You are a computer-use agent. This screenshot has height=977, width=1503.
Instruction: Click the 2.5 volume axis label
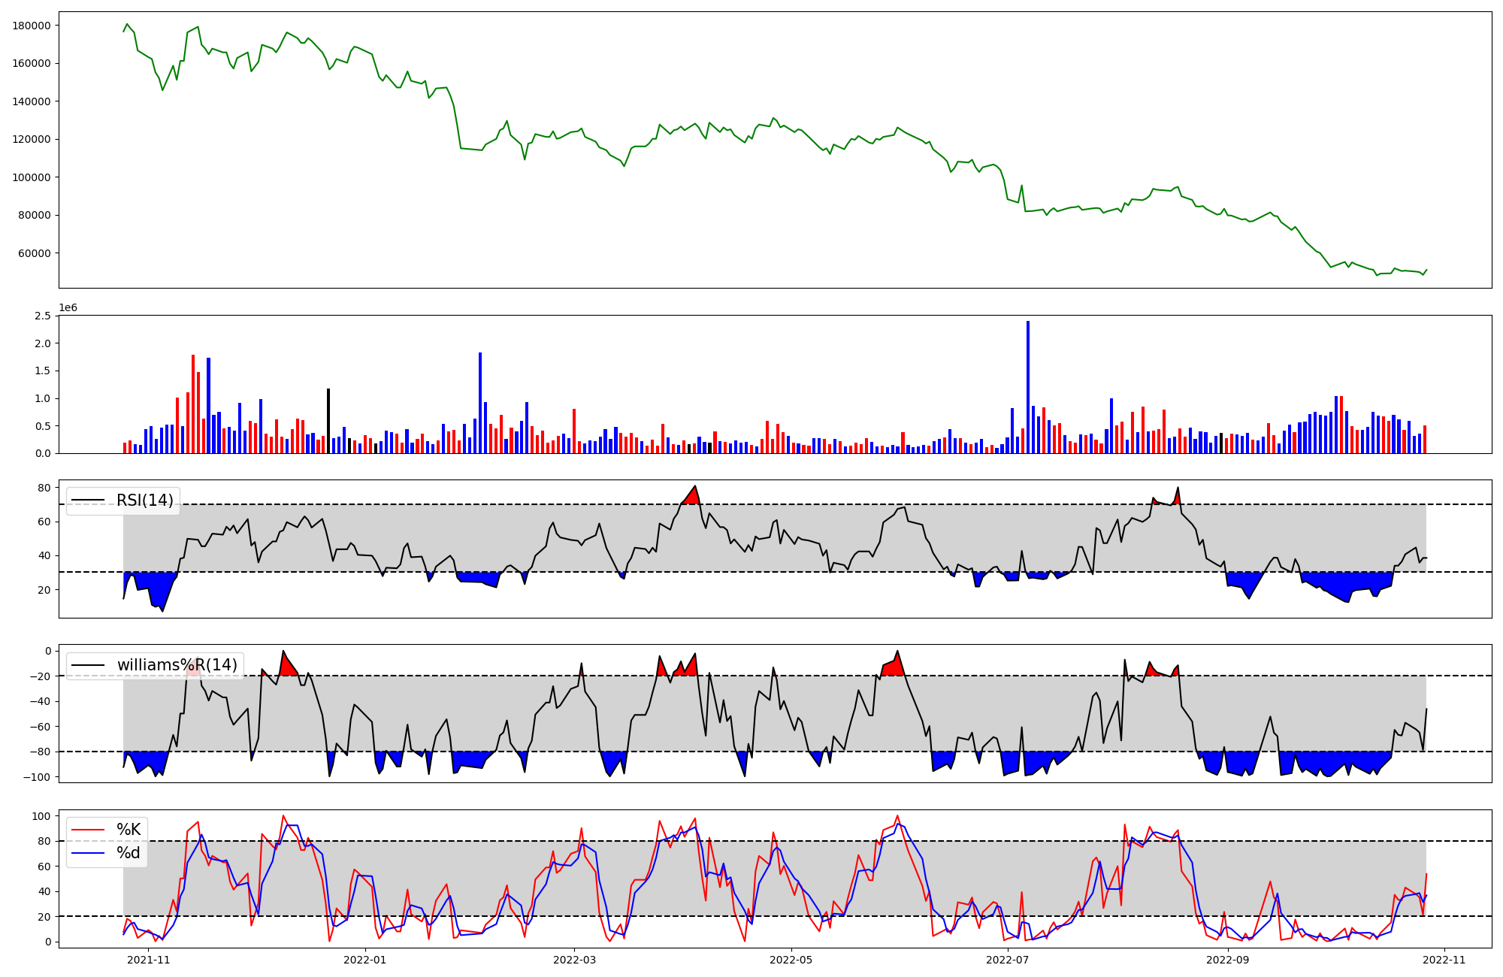click(x=44, y=316)
